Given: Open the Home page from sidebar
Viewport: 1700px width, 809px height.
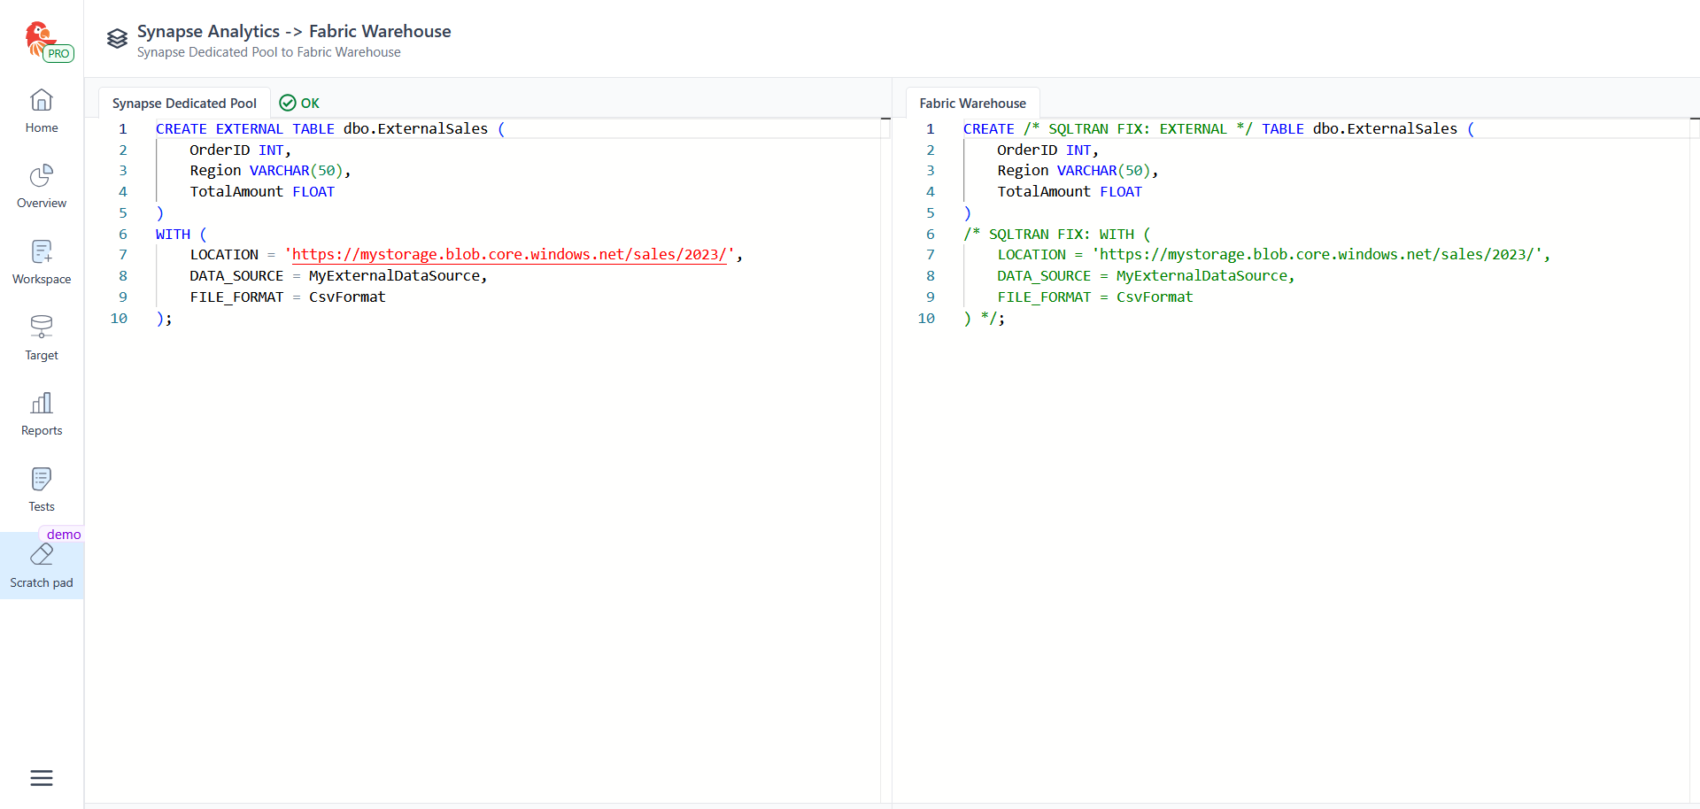Looking at the screenshot, I should tap(42, 112).
